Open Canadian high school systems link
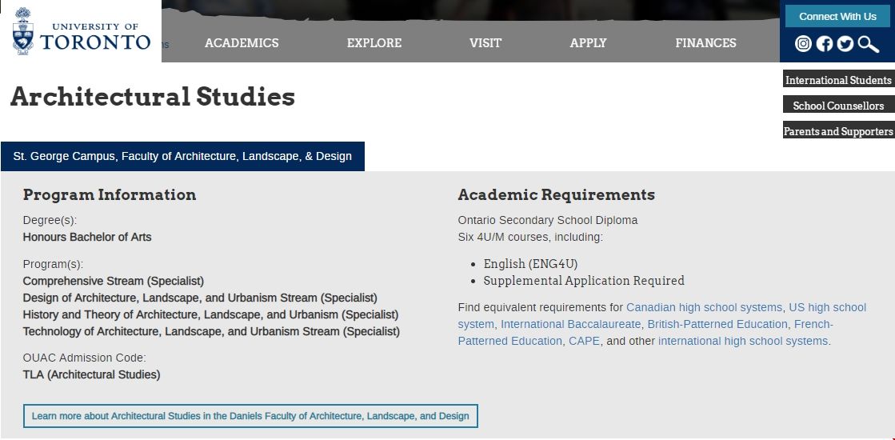 [704, 307]
